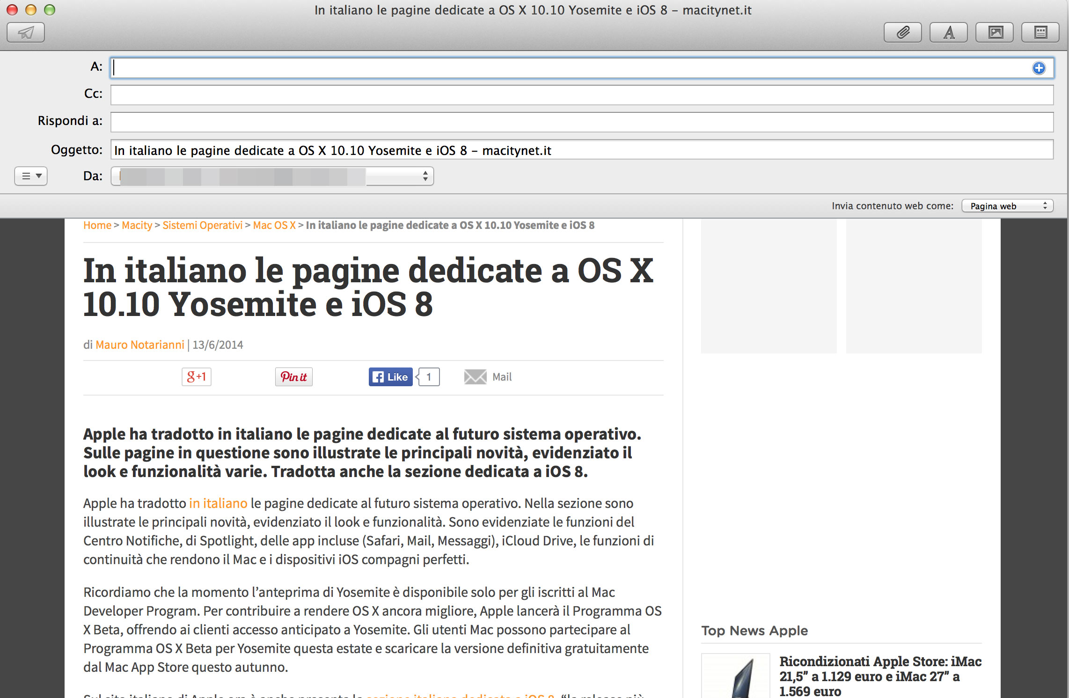The height and width of the screenshot is (698, 1069).
Task: Click the Pin it icon
Action: coord(293,377)
